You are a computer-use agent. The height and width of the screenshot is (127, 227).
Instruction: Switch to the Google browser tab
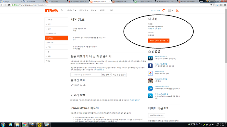click(12, 1)
